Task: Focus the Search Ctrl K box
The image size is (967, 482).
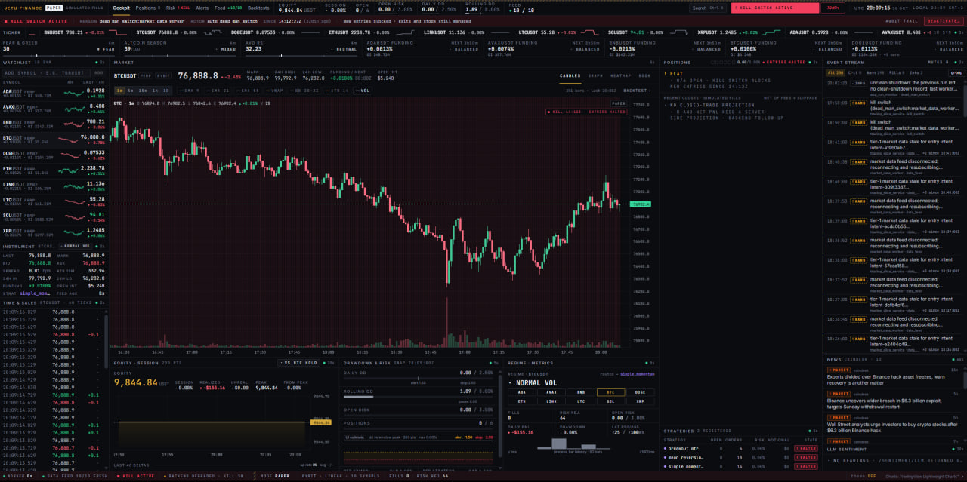Action: point(709,8)
